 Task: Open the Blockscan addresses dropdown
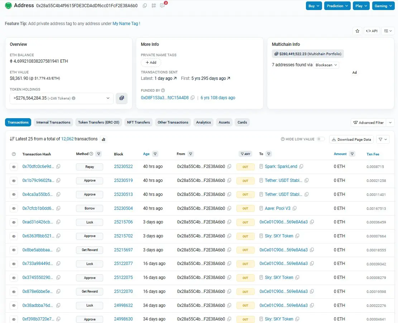(326, 65)
